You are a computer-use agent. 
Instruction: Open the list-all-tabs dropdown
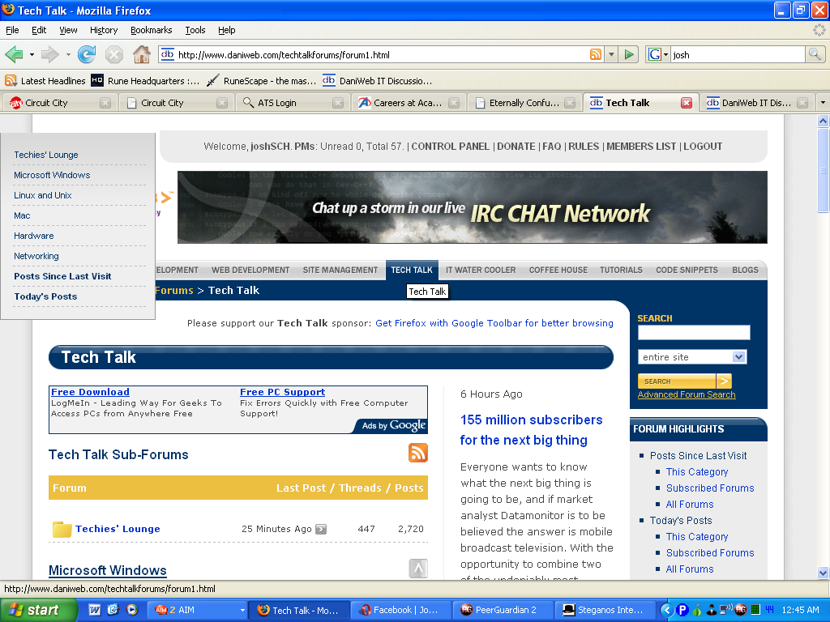click(x=823, y=103)
